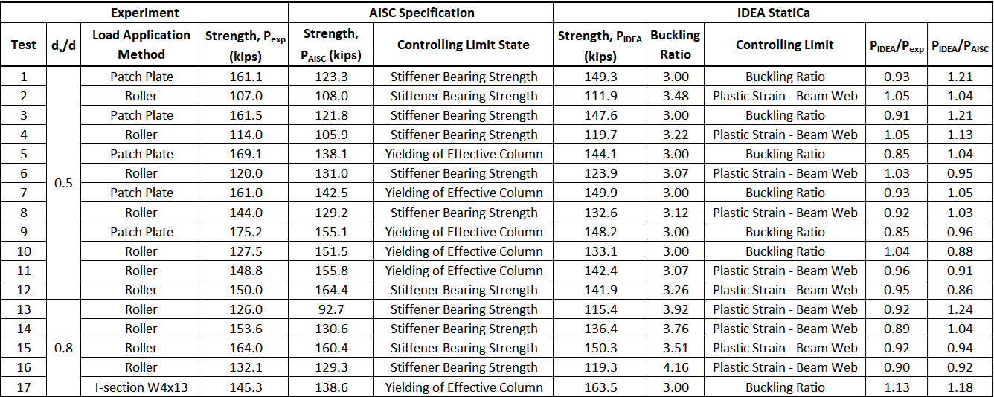Select the 0.8 ds/d merged cell
The image size is (994, 397).
64,348
